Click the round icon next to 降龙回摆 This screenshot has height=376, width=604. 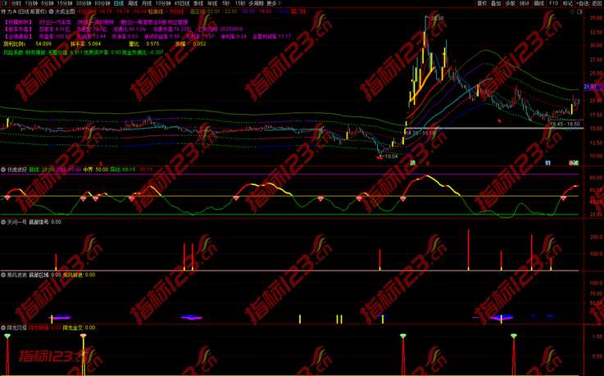click(3, 327)
